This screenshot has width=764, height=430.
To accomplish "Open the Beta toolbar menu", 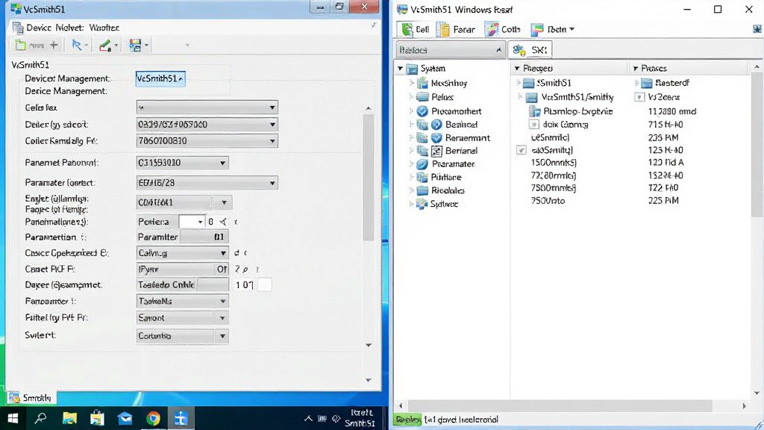I will (553, 29).
